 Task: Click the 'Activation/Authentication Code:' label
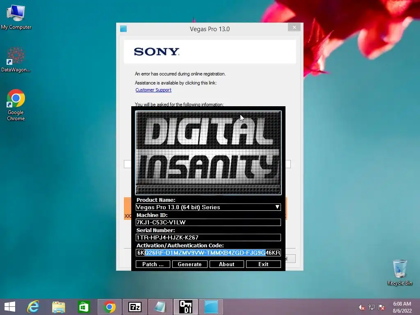pos(180,246)
